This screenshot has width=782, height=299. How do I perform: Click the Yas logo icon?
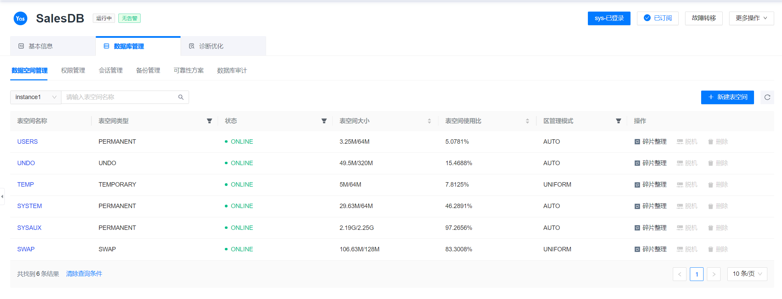[20, 18]
